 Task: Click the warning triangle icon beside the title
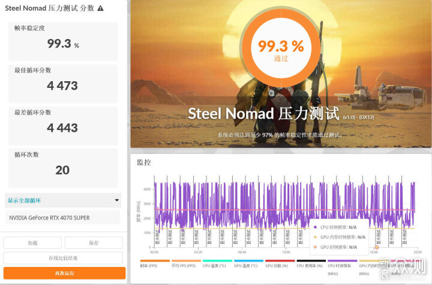(101, 8)
